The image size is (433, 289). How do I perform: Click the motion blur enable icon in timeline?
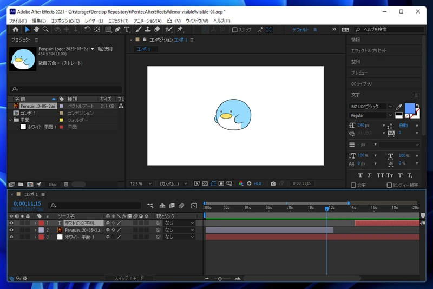(x=181, y=206)
